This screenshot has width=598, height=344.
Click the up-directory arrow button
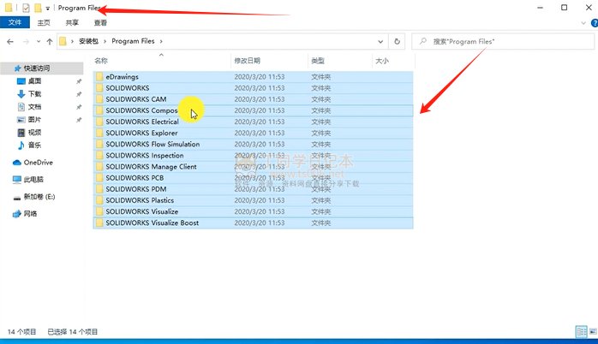50,41
